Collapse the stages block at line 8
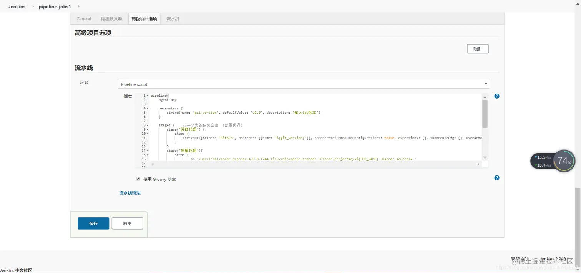This screenshot has width=581, height=273. tap(148, 125)
